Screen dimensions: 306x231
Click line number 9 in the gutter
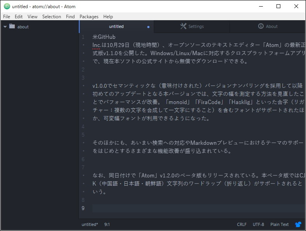point(83,208)
